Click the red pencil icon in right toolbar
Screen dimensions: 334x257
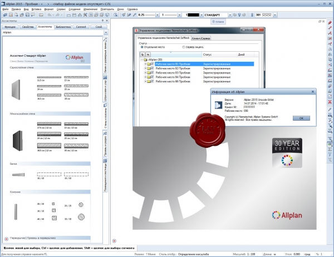[x=330, y=23]
